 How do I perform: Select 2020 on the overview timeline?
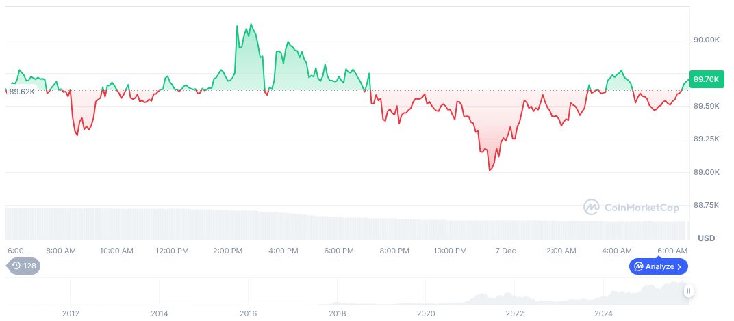click(x=426, y=313)
